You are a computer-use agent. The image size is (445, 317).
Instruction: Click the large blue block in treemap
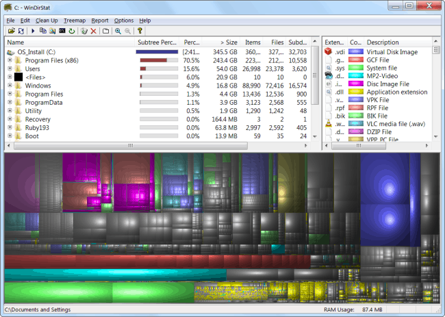[385, 179]
